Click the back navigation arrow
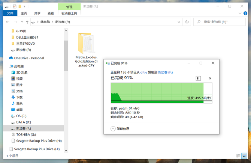The width and height of the screenshot is (251, 163). 8,22
